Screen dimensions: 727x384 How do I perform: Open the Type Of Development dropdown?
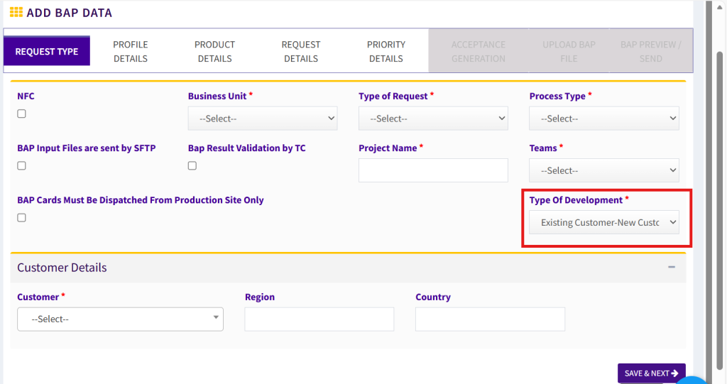pos(603,222)
